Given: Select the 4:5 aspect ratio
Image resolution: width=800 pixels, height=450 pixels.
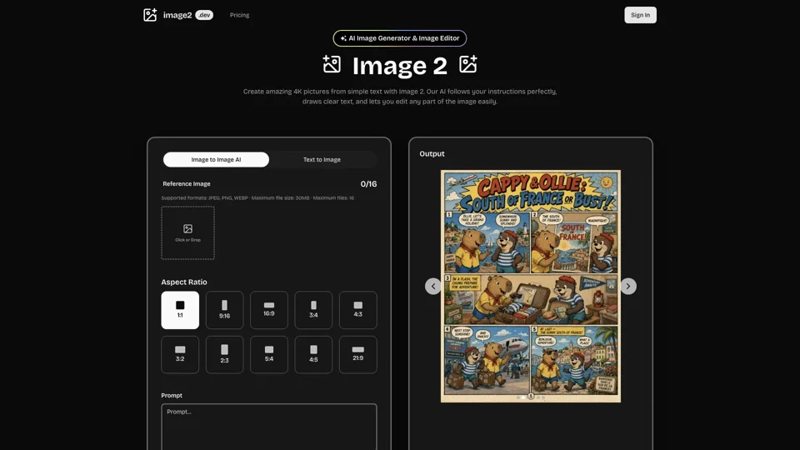Looking at the screenshot, I should coord(313,355).
